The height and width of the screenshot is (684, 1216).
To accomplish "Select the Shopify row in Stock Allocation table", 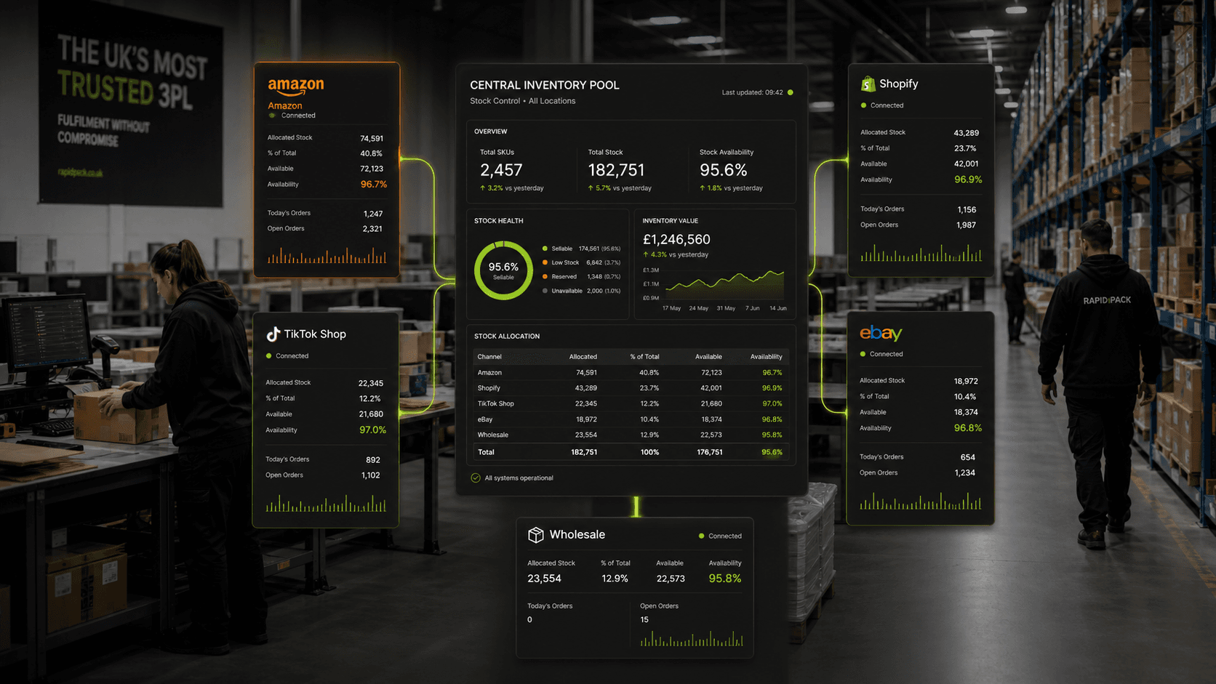I will (630, 388).
